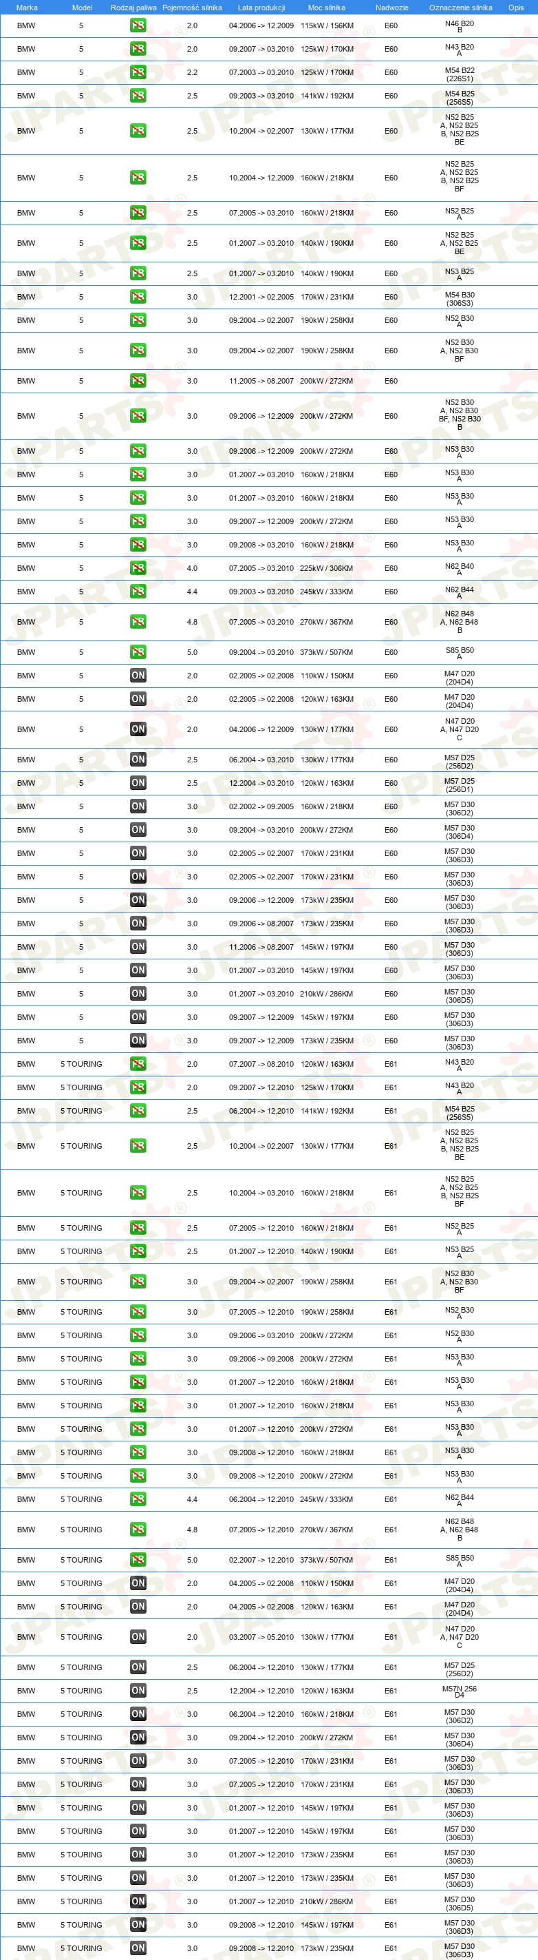Click diesel ON icon in 03.2007 -> 05.2010 row
This screenshot has width=538, height=1960.
138,1636
